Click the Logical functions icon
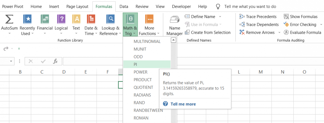Image resolution: width=324 pixels, height=123 pixels. pyautogui.click(x=61, y=19)
